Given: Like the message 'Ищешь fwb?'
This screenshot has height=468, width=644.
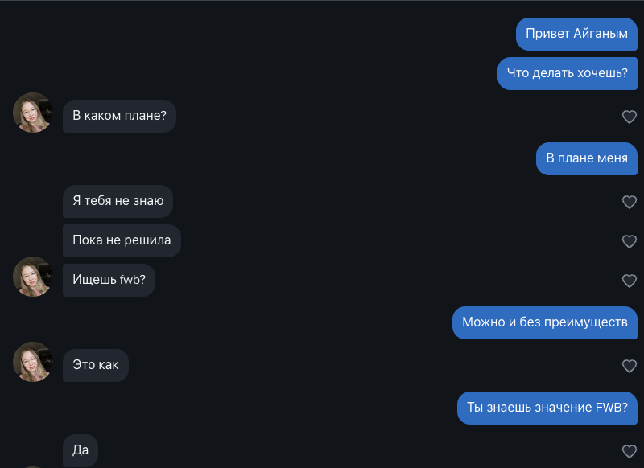Looking at the screenshot, I should click(630, 281).
